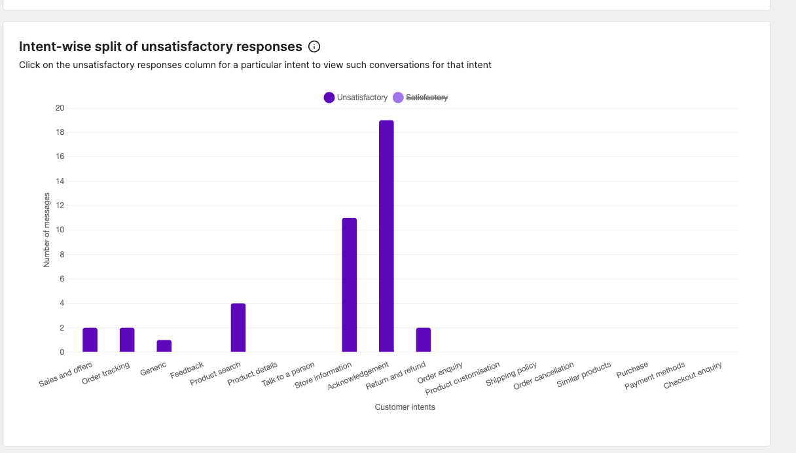Select the Generic intent bar

[x=163, y=345]
